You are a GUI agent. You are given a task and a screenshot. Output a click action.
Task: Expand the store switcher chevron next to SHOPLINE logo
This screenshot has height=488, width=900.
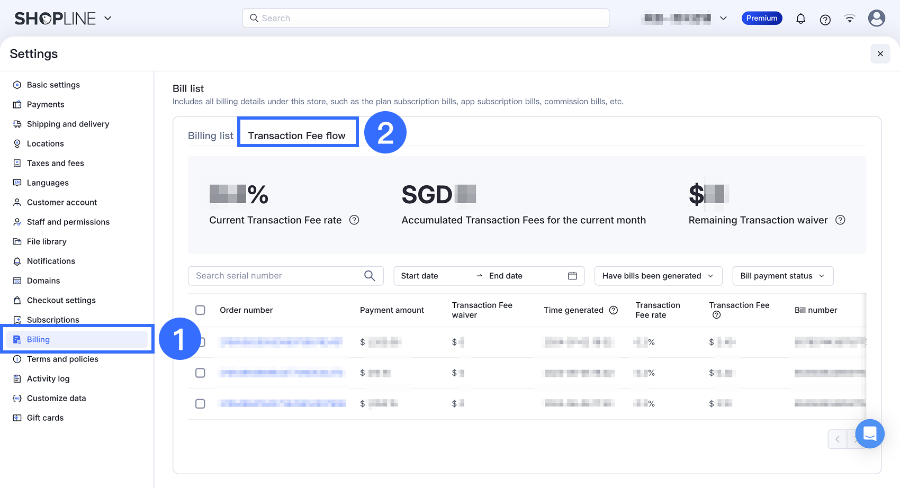click(107, 18)
